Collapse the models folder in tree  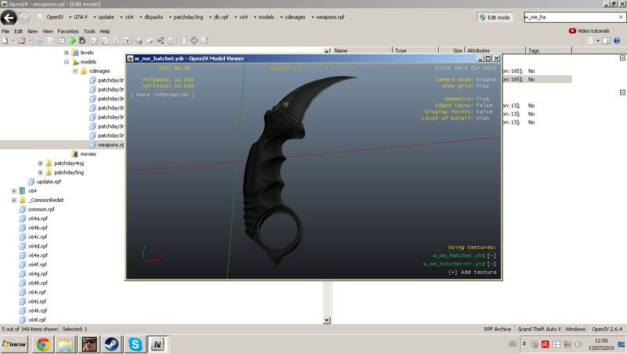coord(67,61)
